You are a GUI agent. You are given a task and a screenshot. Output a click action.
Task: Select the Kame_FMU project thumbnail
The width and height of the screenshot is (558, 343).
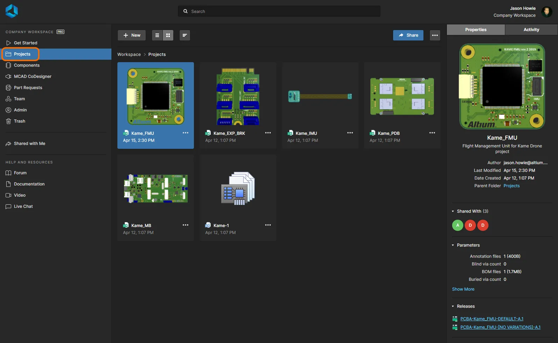pyautogui.click(x=156, y=96)
